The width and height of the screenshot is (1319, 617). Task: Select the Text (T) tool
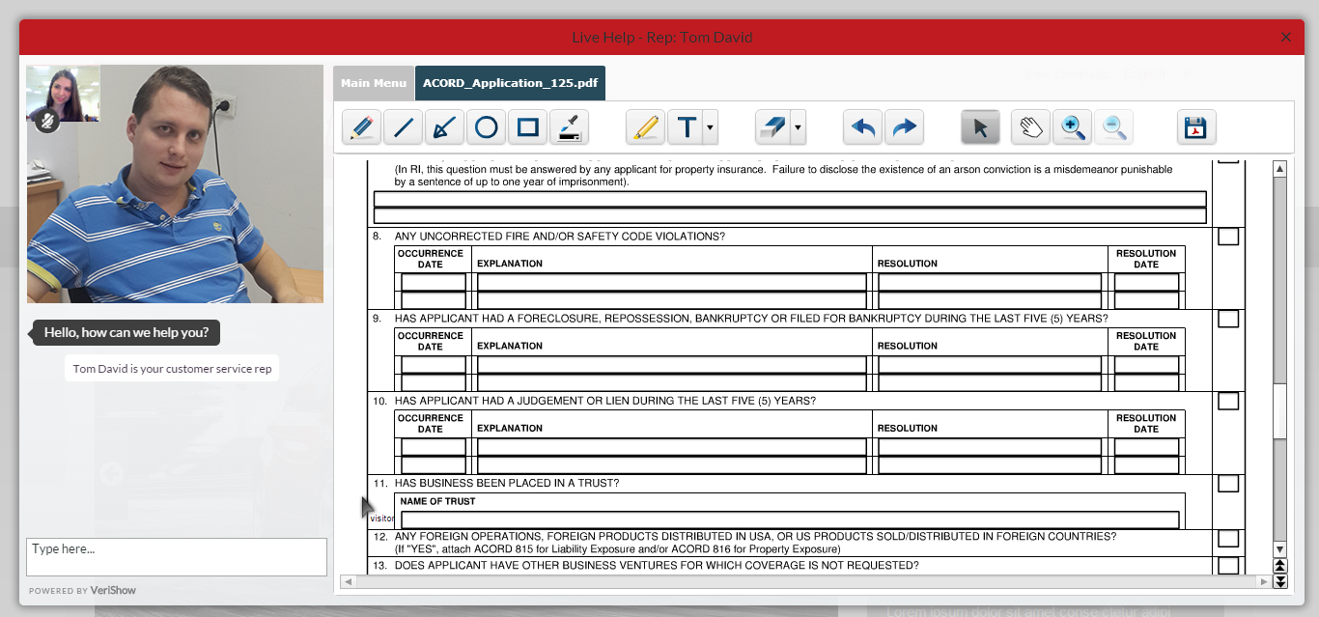pyautogui.click(x=686, y=126)
